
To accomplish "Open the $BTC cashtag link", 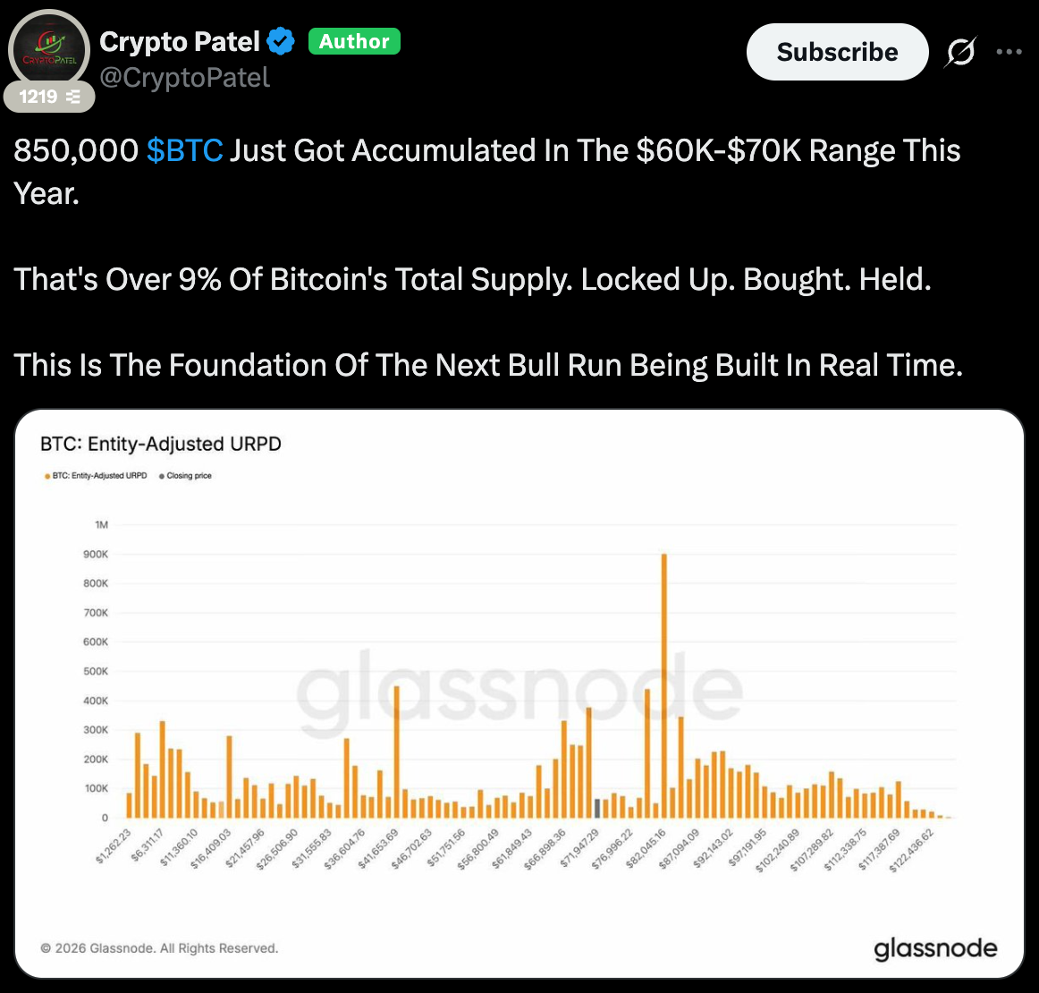I will tap(185, 150).
